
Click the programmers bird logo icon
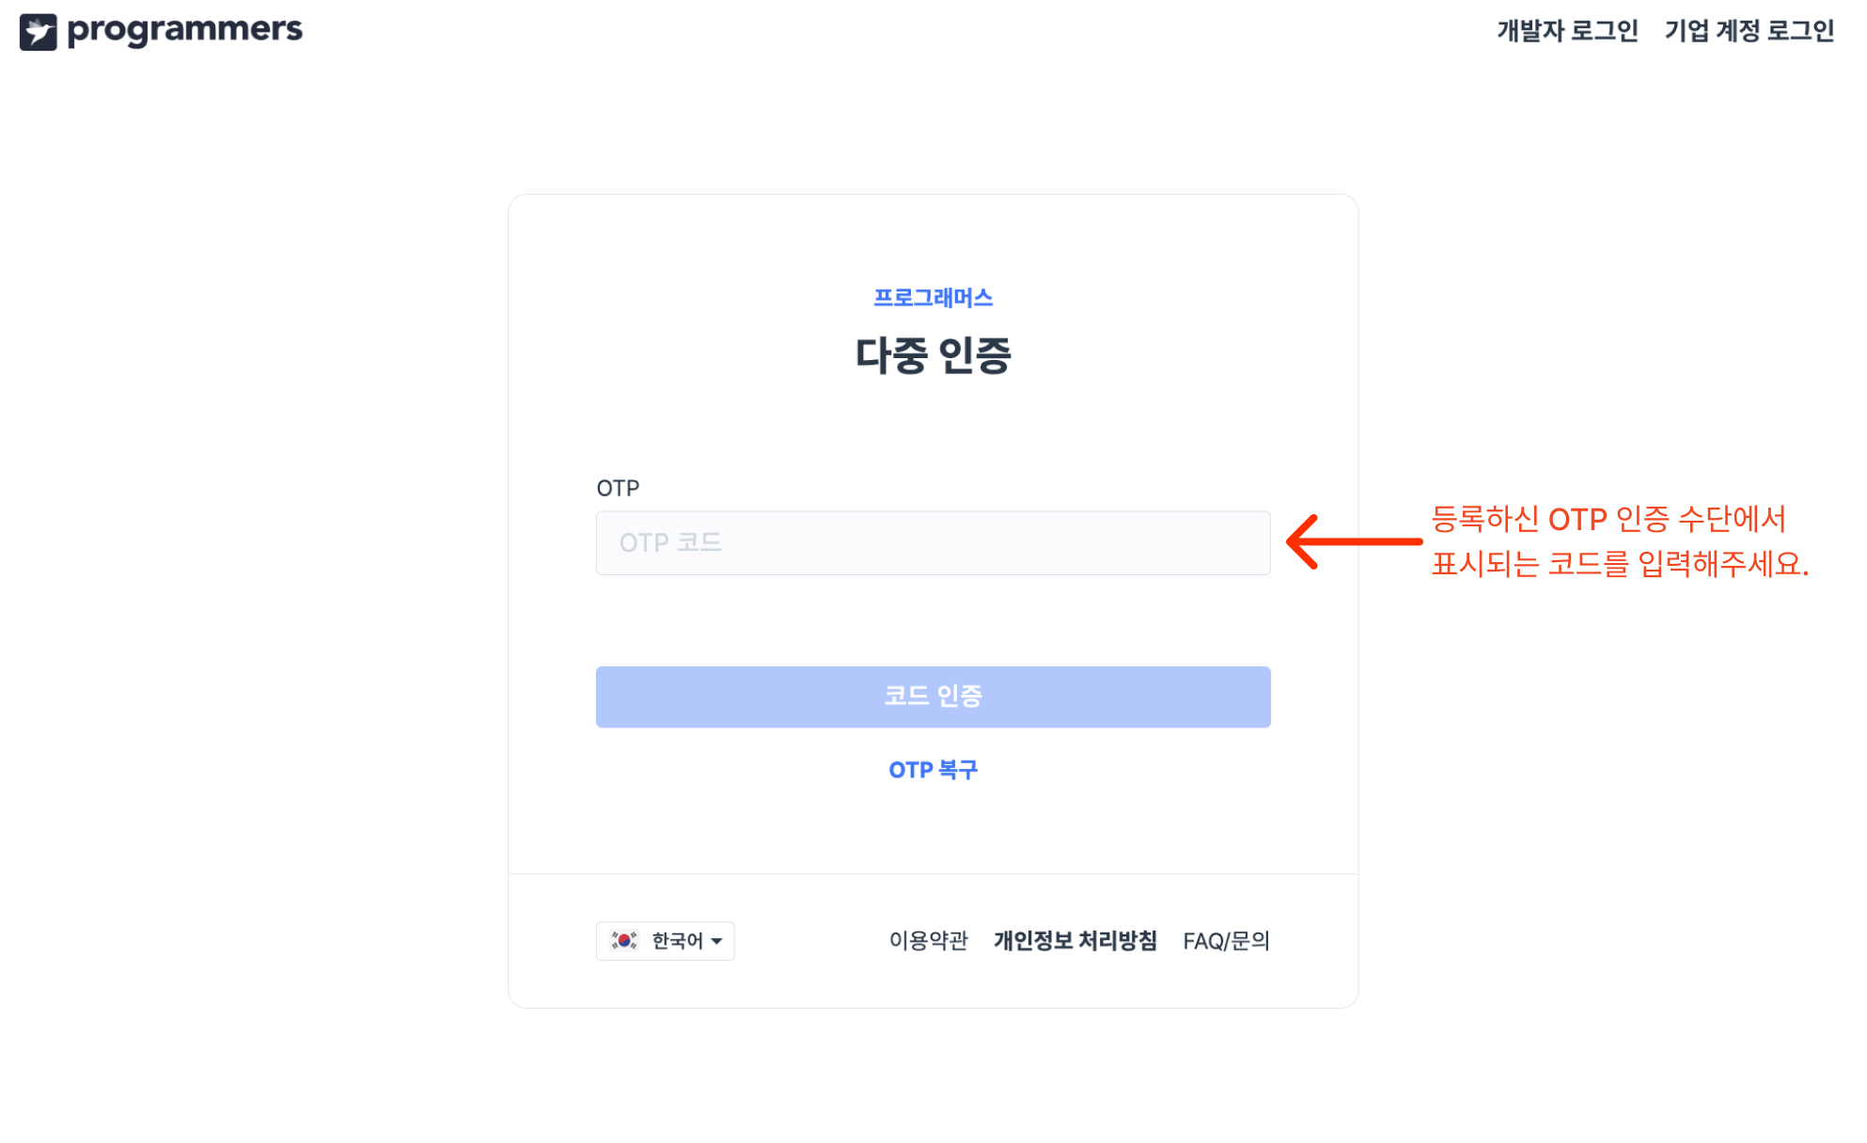click(38, 32)
